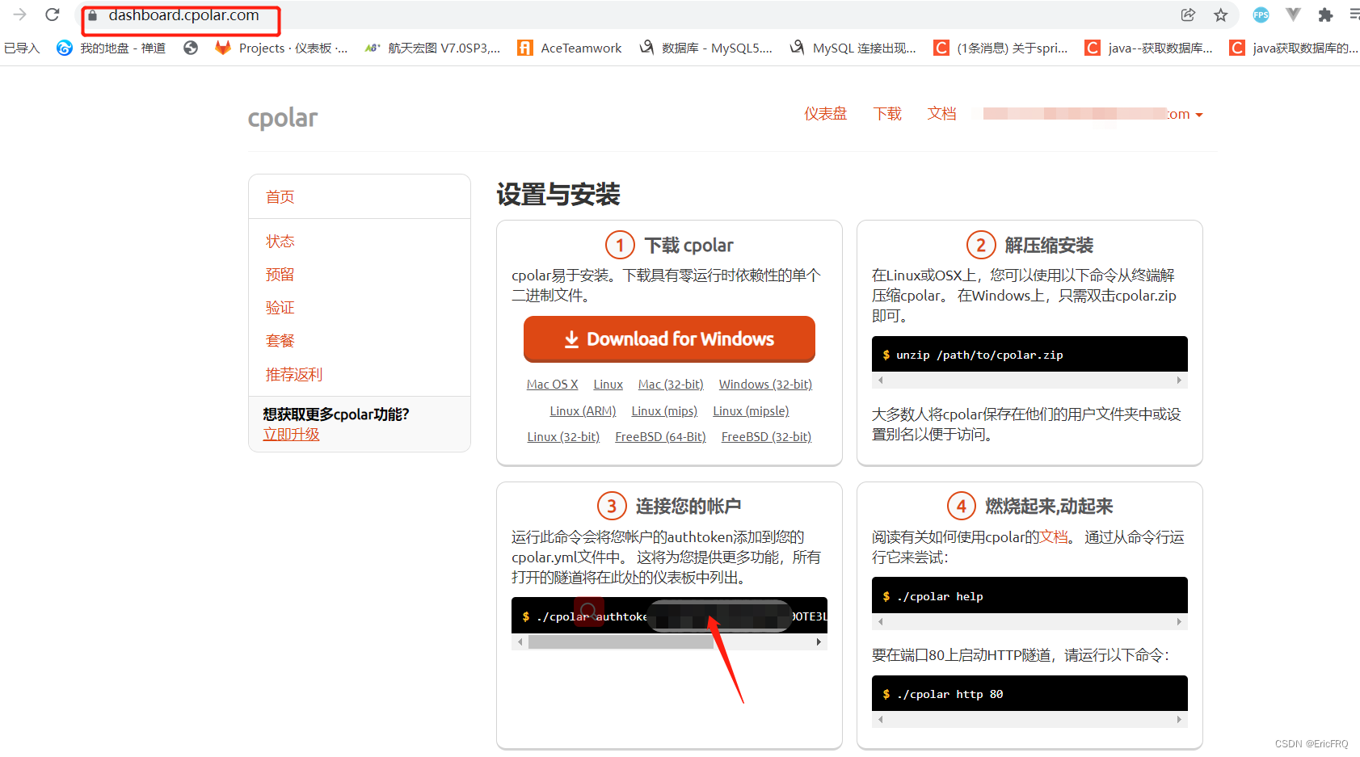Viewport: 1360px width, 757px height.
Task: Click the ./cpolar help command box
Action: [x=1029, y=596]
